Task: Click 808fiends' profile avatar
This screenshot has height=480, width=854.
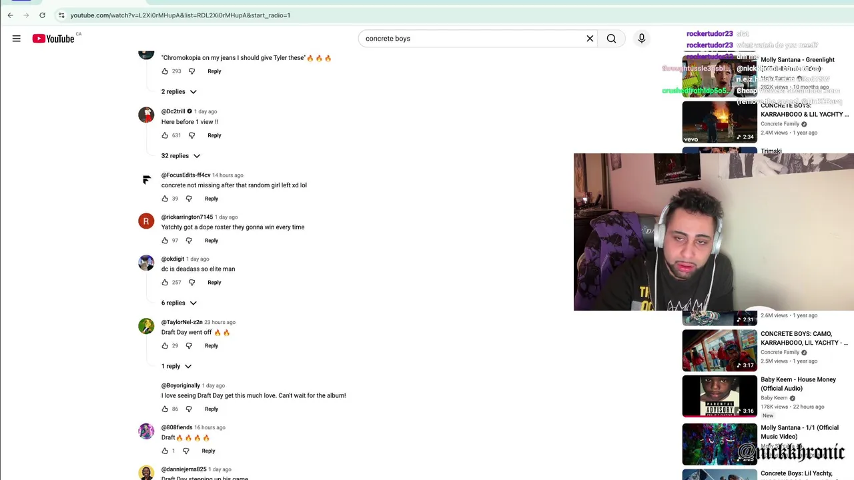Action: click(146, 431)
